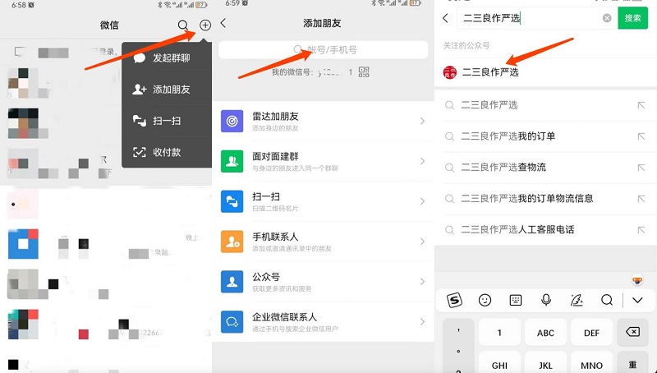Image resolution: width=657 pixels, height=373 pixels.
Task: Collapse the keyboard with down chevron
Action: tap(638, 300)
